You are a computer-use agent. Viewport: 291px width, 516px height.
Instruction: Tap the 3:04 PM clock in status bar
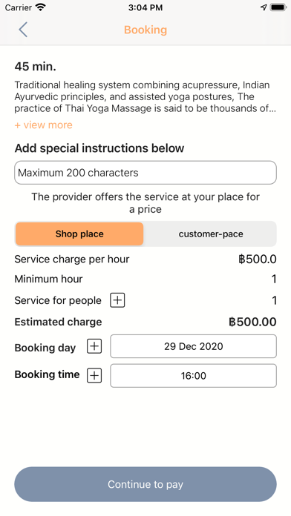point(145,7)
